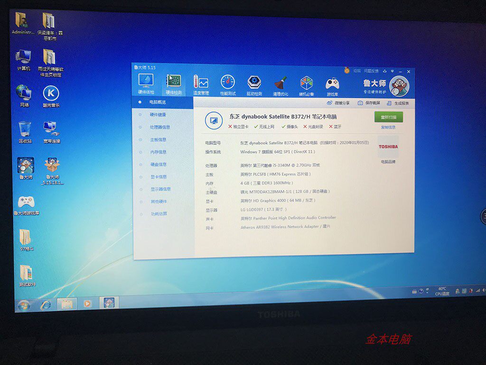Image resolution: width=486 pixels, height=365 pixels.
Task: Open the 酷狗音乐 KuGou music icon
Action: (51, 96)
